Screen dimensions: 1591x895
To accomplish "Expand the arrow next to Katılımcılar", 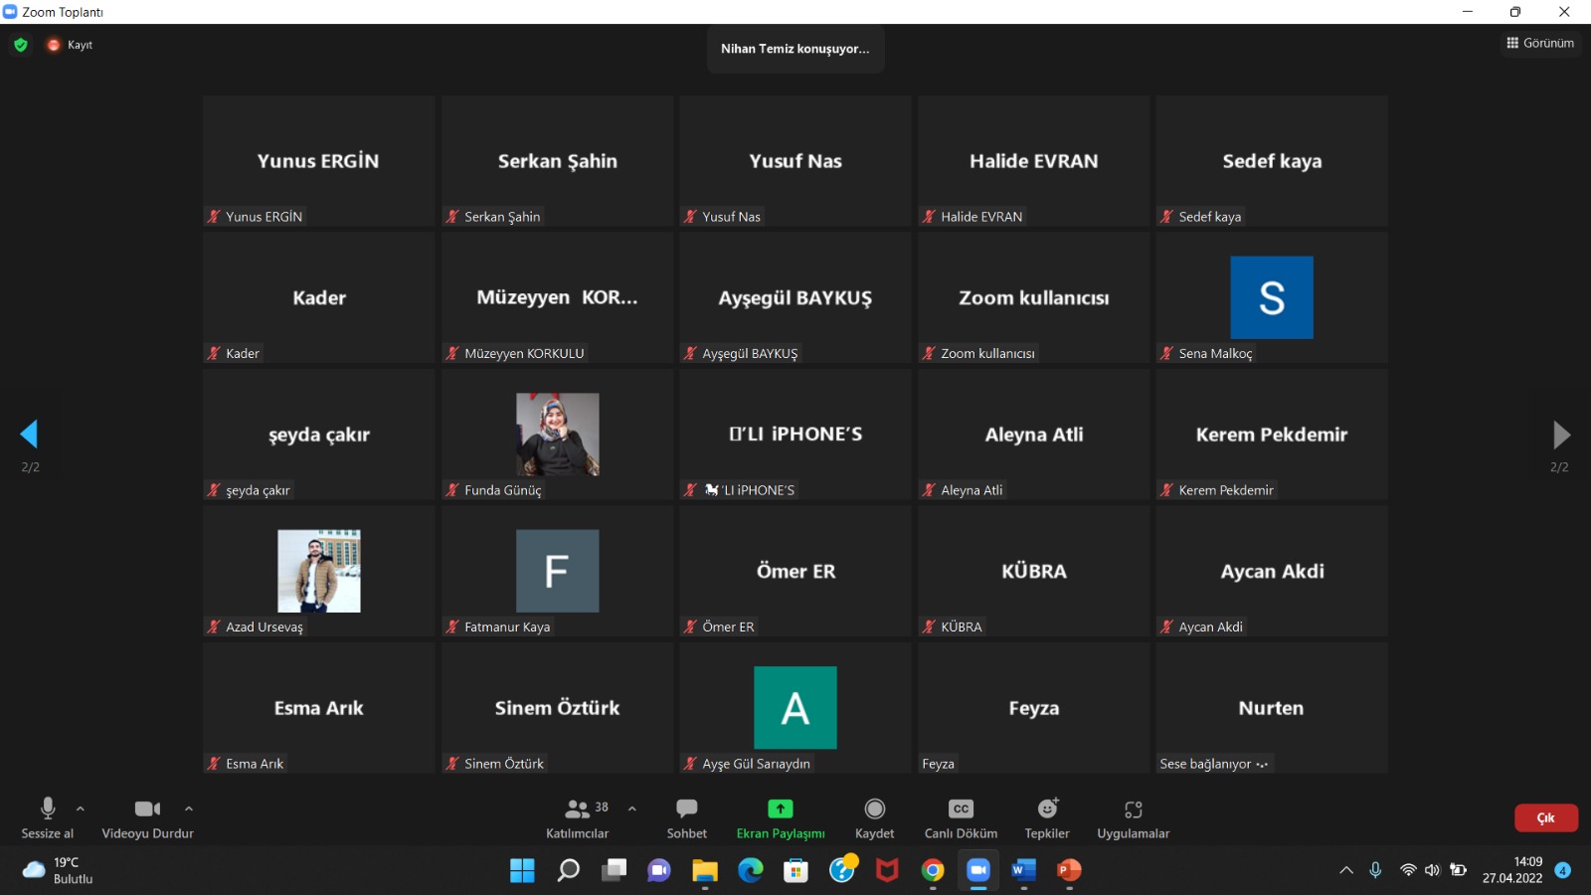I will point(632,808).
